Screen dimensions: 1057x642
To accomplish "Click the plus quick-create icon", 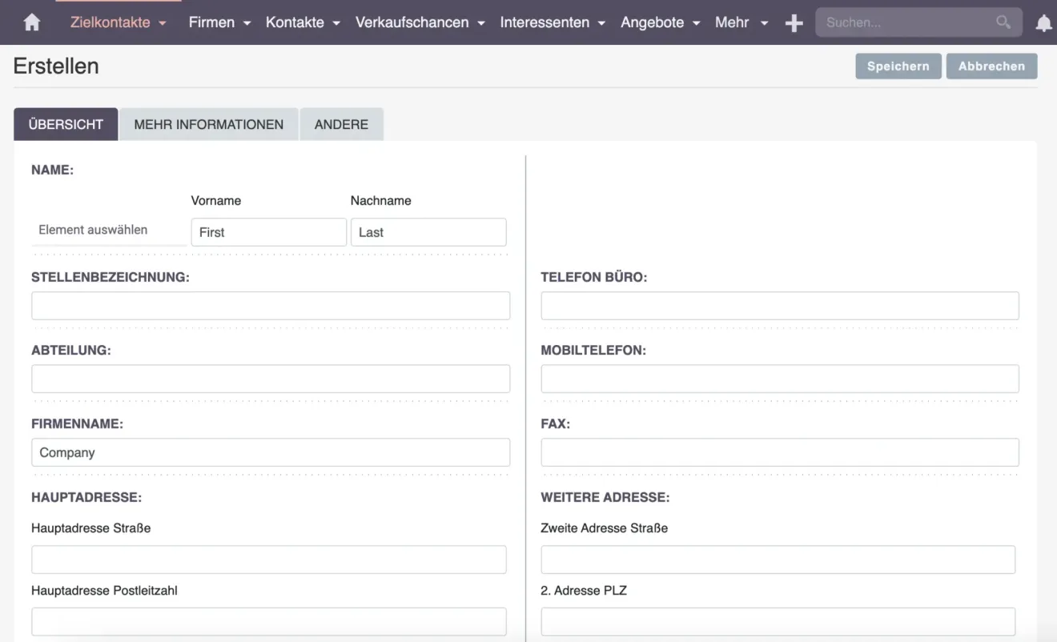I will click(794, 23).
